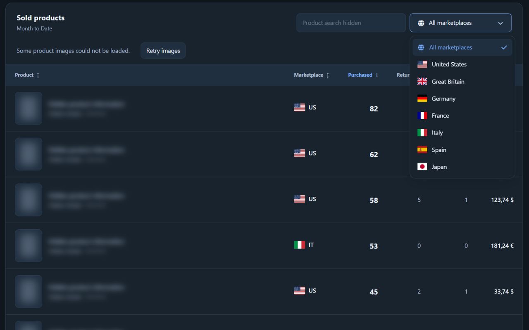
Task: Click the amount 33,74 $
Action: 504,292
